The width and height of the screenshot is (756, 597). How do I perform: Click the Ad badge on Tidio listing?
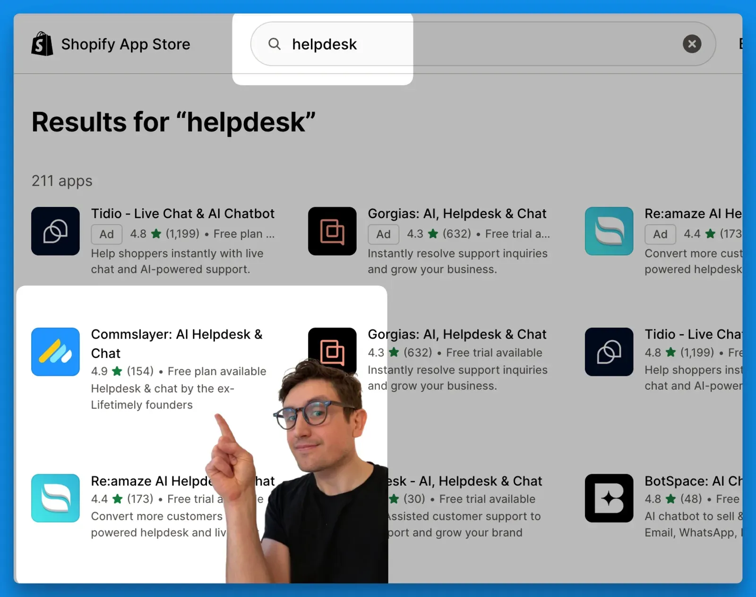(x=106, y=234)
